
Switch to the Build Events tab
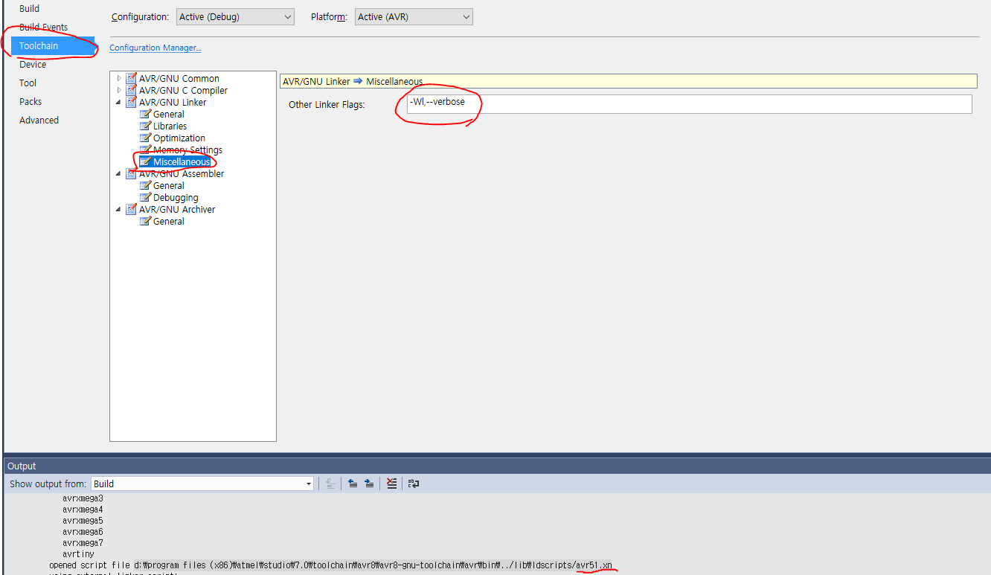tap(43, 27)
